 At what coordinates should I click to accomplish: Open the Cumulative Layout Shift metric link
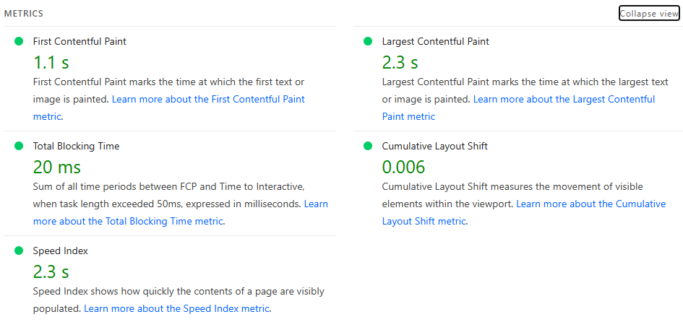tap(524, 212)
